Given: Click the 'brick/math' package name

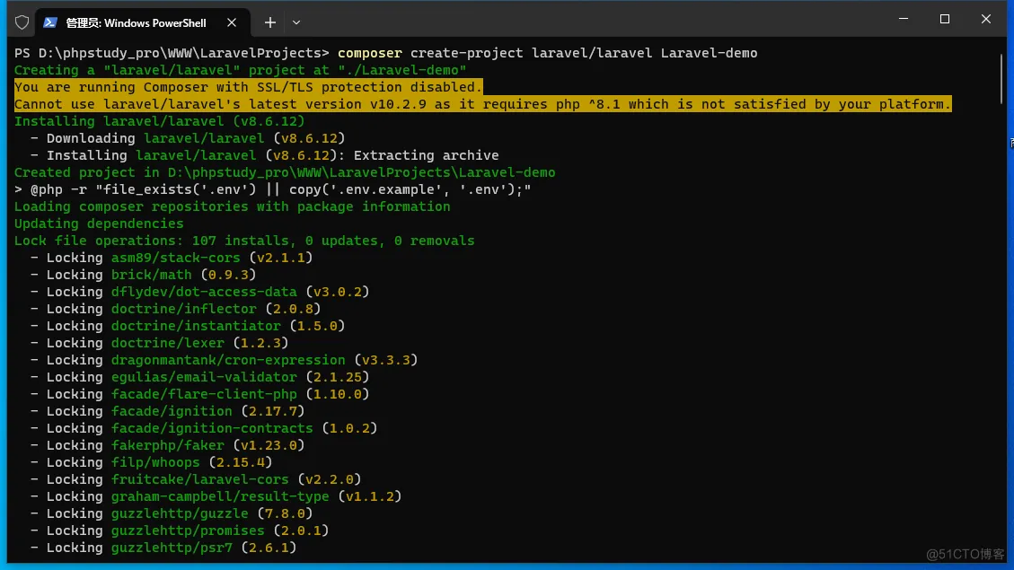Looking at the screenshot, I should (151, 275).
